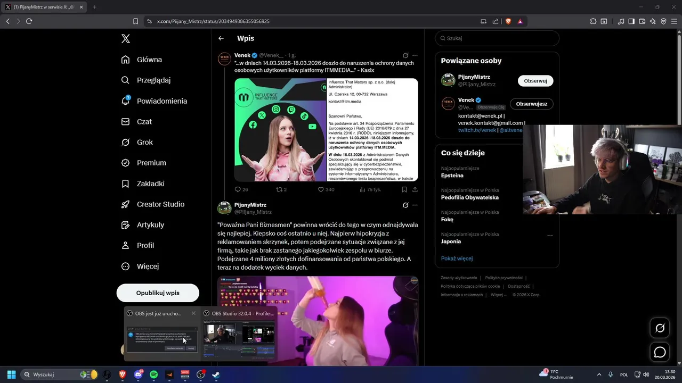Open Polityka prywatności footer link
The image size is (682, 383).
[504, 278]
